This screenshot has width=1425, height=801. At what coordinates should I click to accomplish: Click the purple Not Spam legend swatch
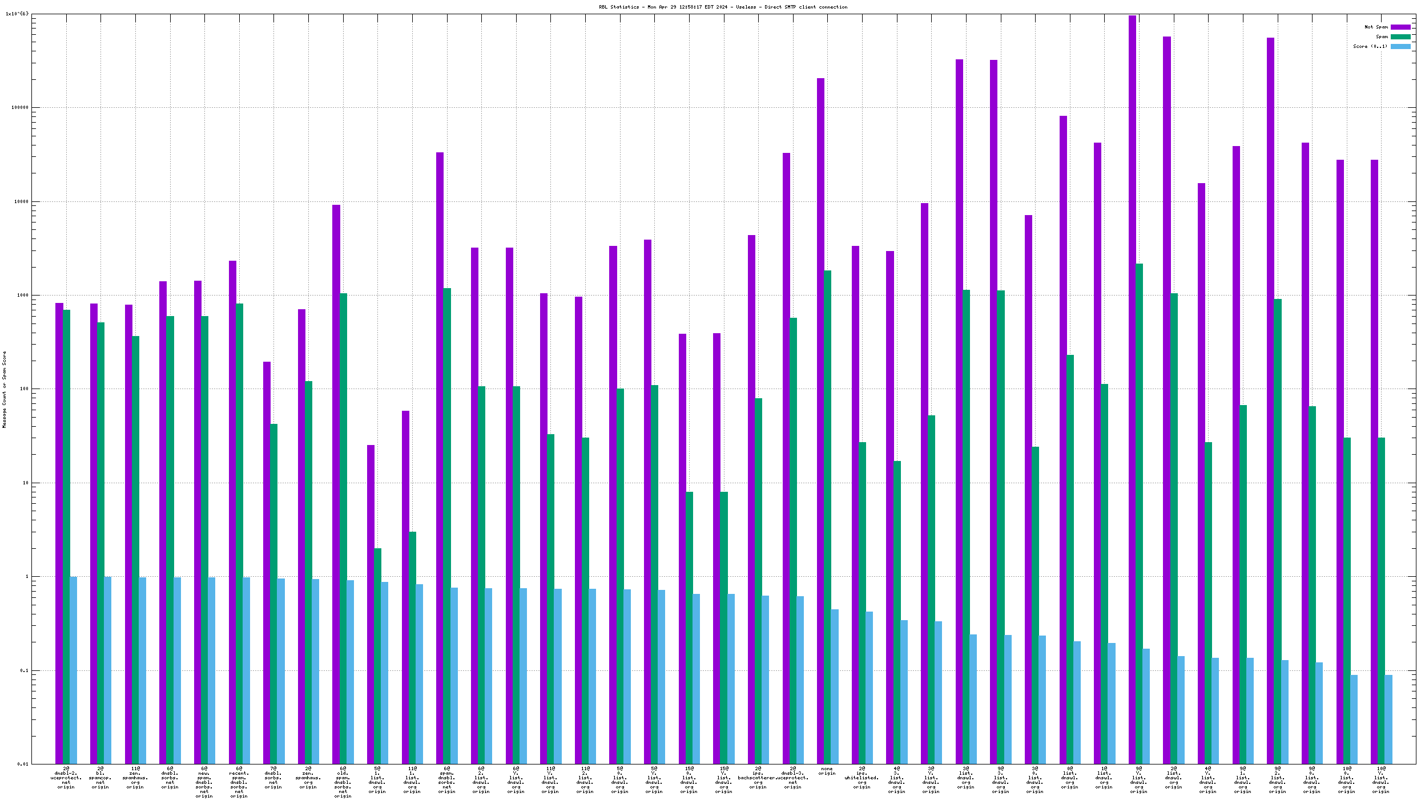1400,27
